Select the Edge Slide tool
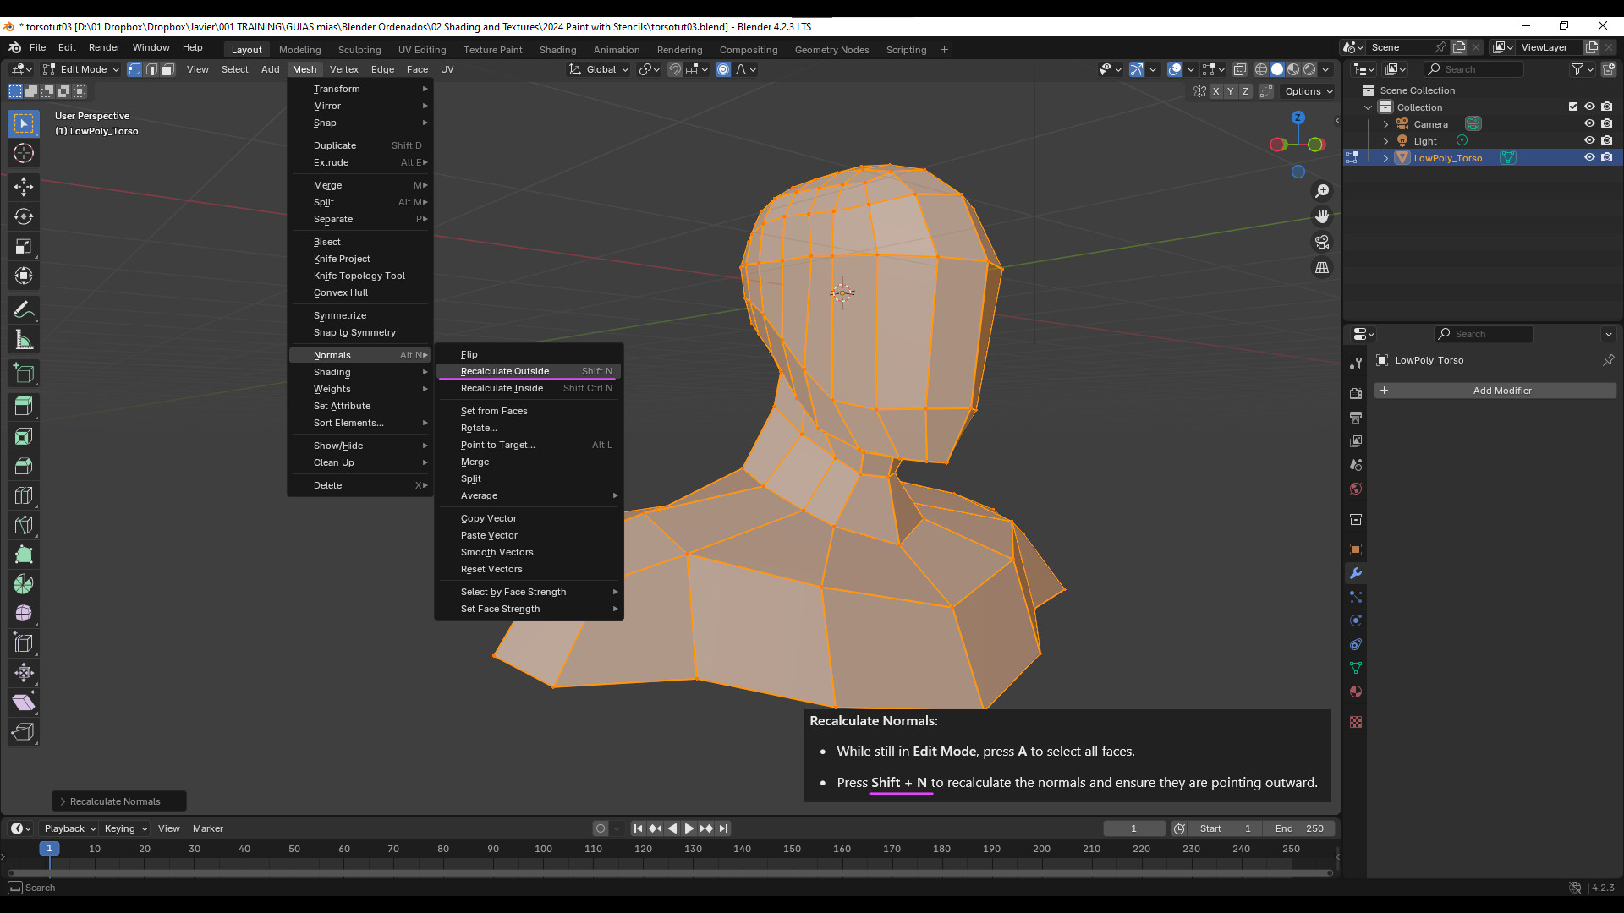The width and height of the screenshot is (1624, 913). [24, 643]
